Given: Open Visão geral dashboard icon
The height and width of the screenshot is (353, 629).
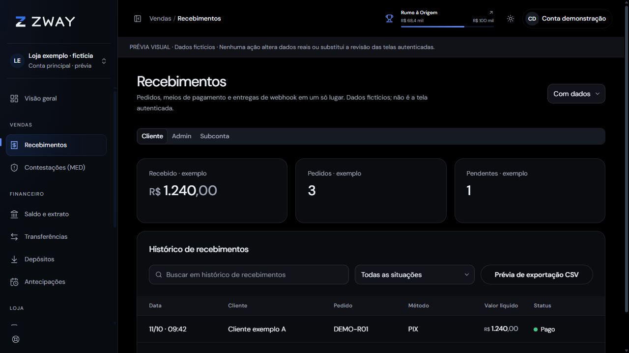Looking at the screenshot, I should (x=14, y=99).
